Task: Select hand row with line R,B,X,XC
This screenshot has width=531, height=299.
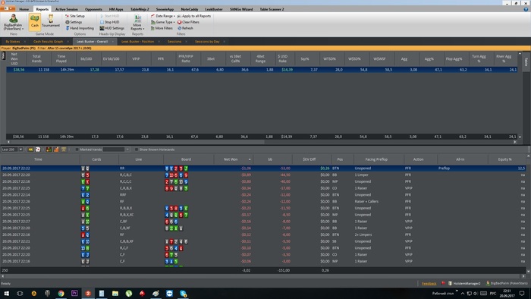Action: coord(263,215)
